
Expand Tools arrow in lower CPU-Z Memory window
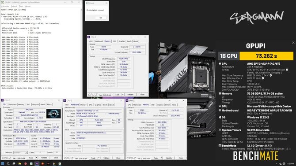tap(161, 158)
